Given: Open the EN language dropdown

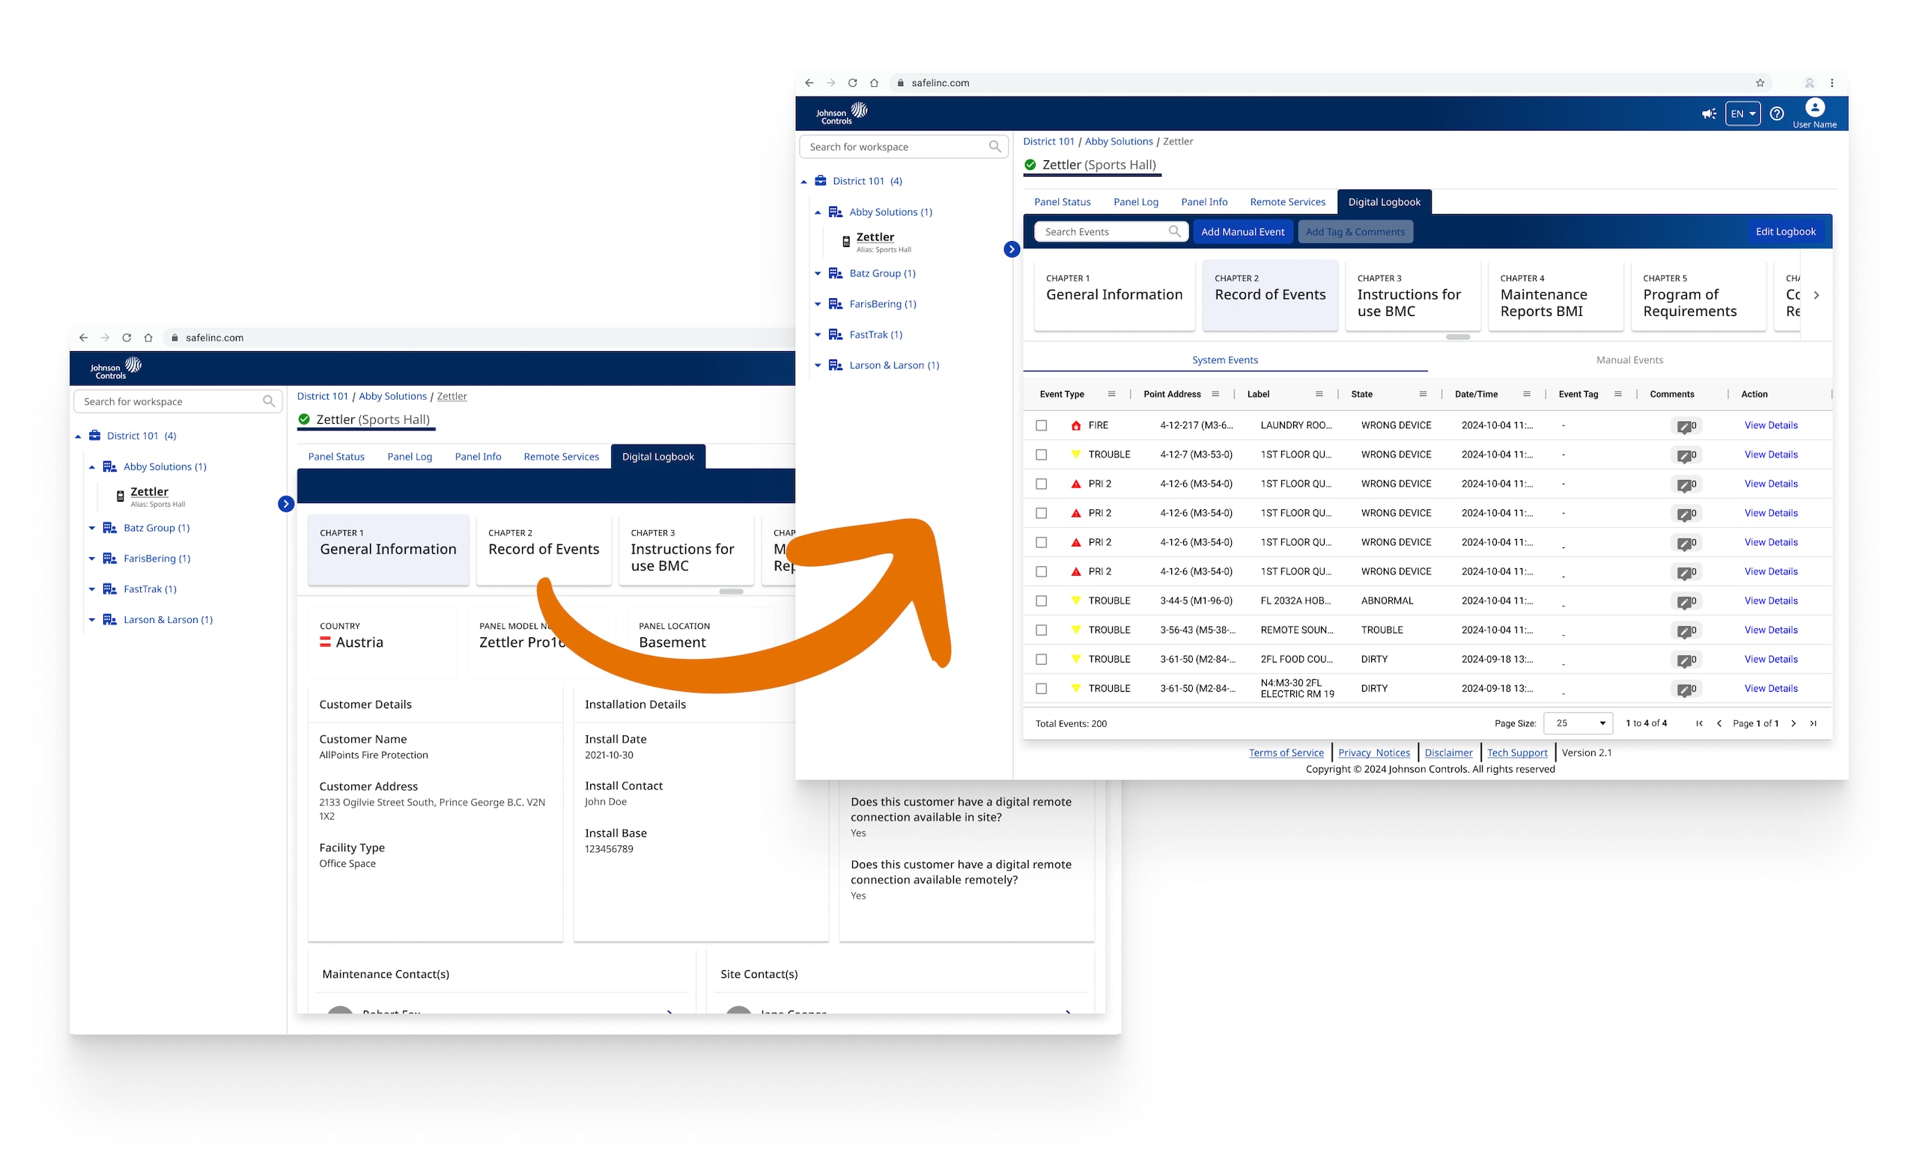Looking at the screenshot, I should (1743, 114).
